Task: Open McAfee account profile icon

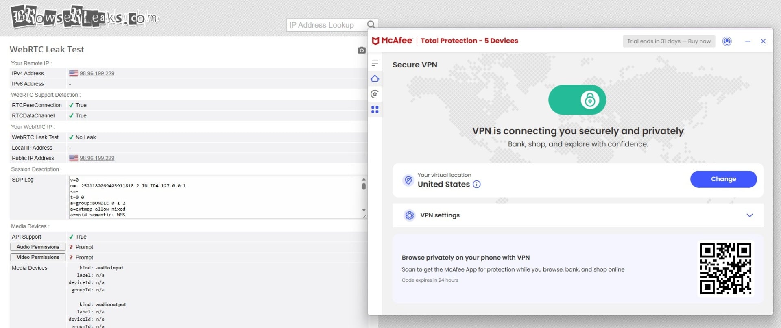Action: 727,41
